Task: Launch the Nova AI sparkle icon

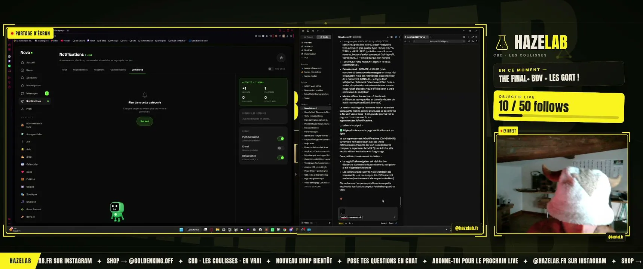Action: pyautogui.click(x=22, y=217)
